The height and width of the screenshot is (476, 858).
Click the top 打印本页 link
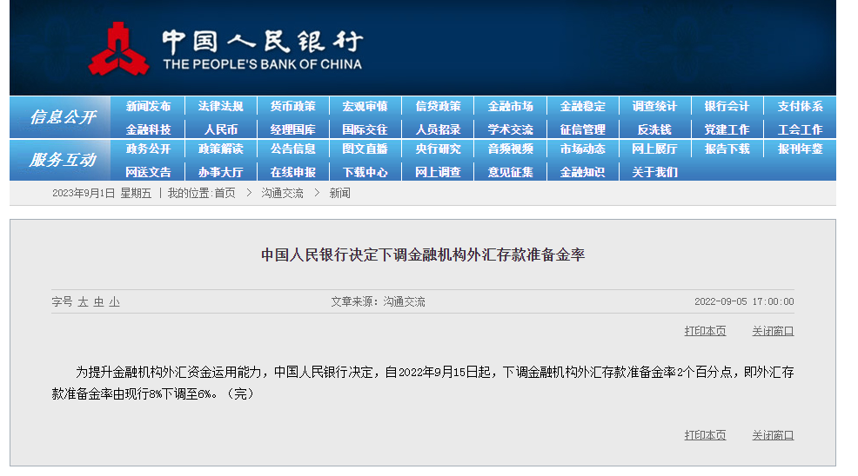(705, 331)
